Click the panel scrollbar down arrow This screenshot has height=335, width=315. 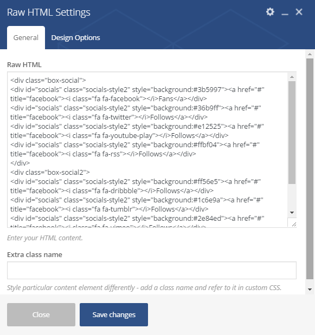pos(310,290)
